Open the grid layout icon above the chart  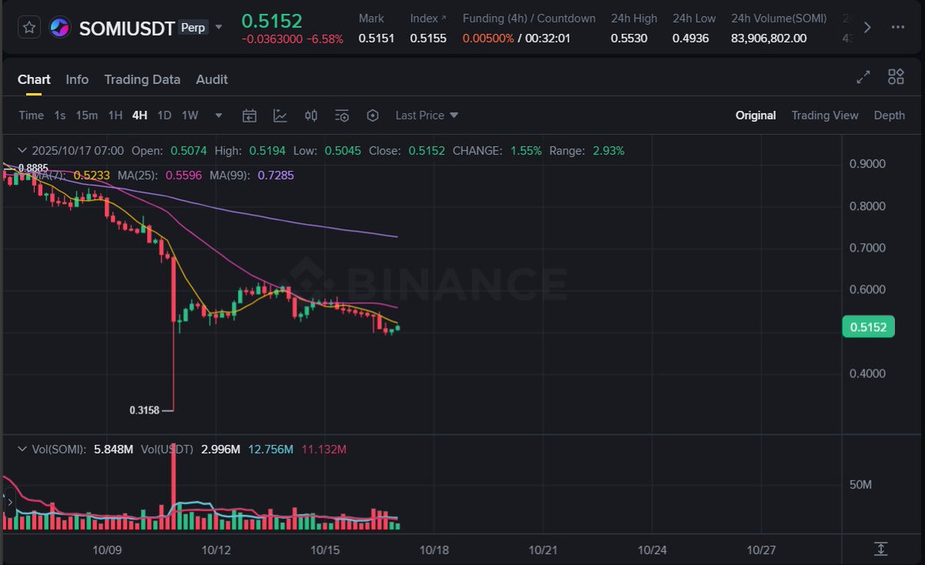(895, 77)
